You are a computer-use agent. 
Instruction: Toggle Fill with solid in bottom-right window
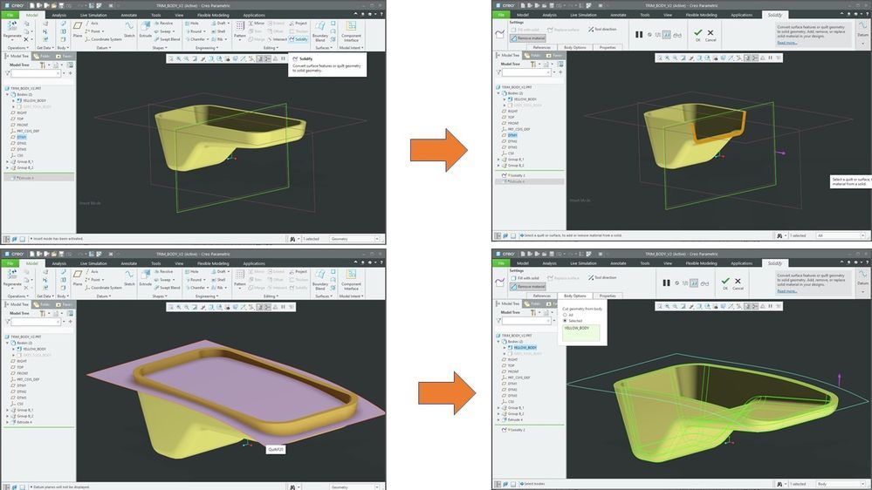click(525, 278)
